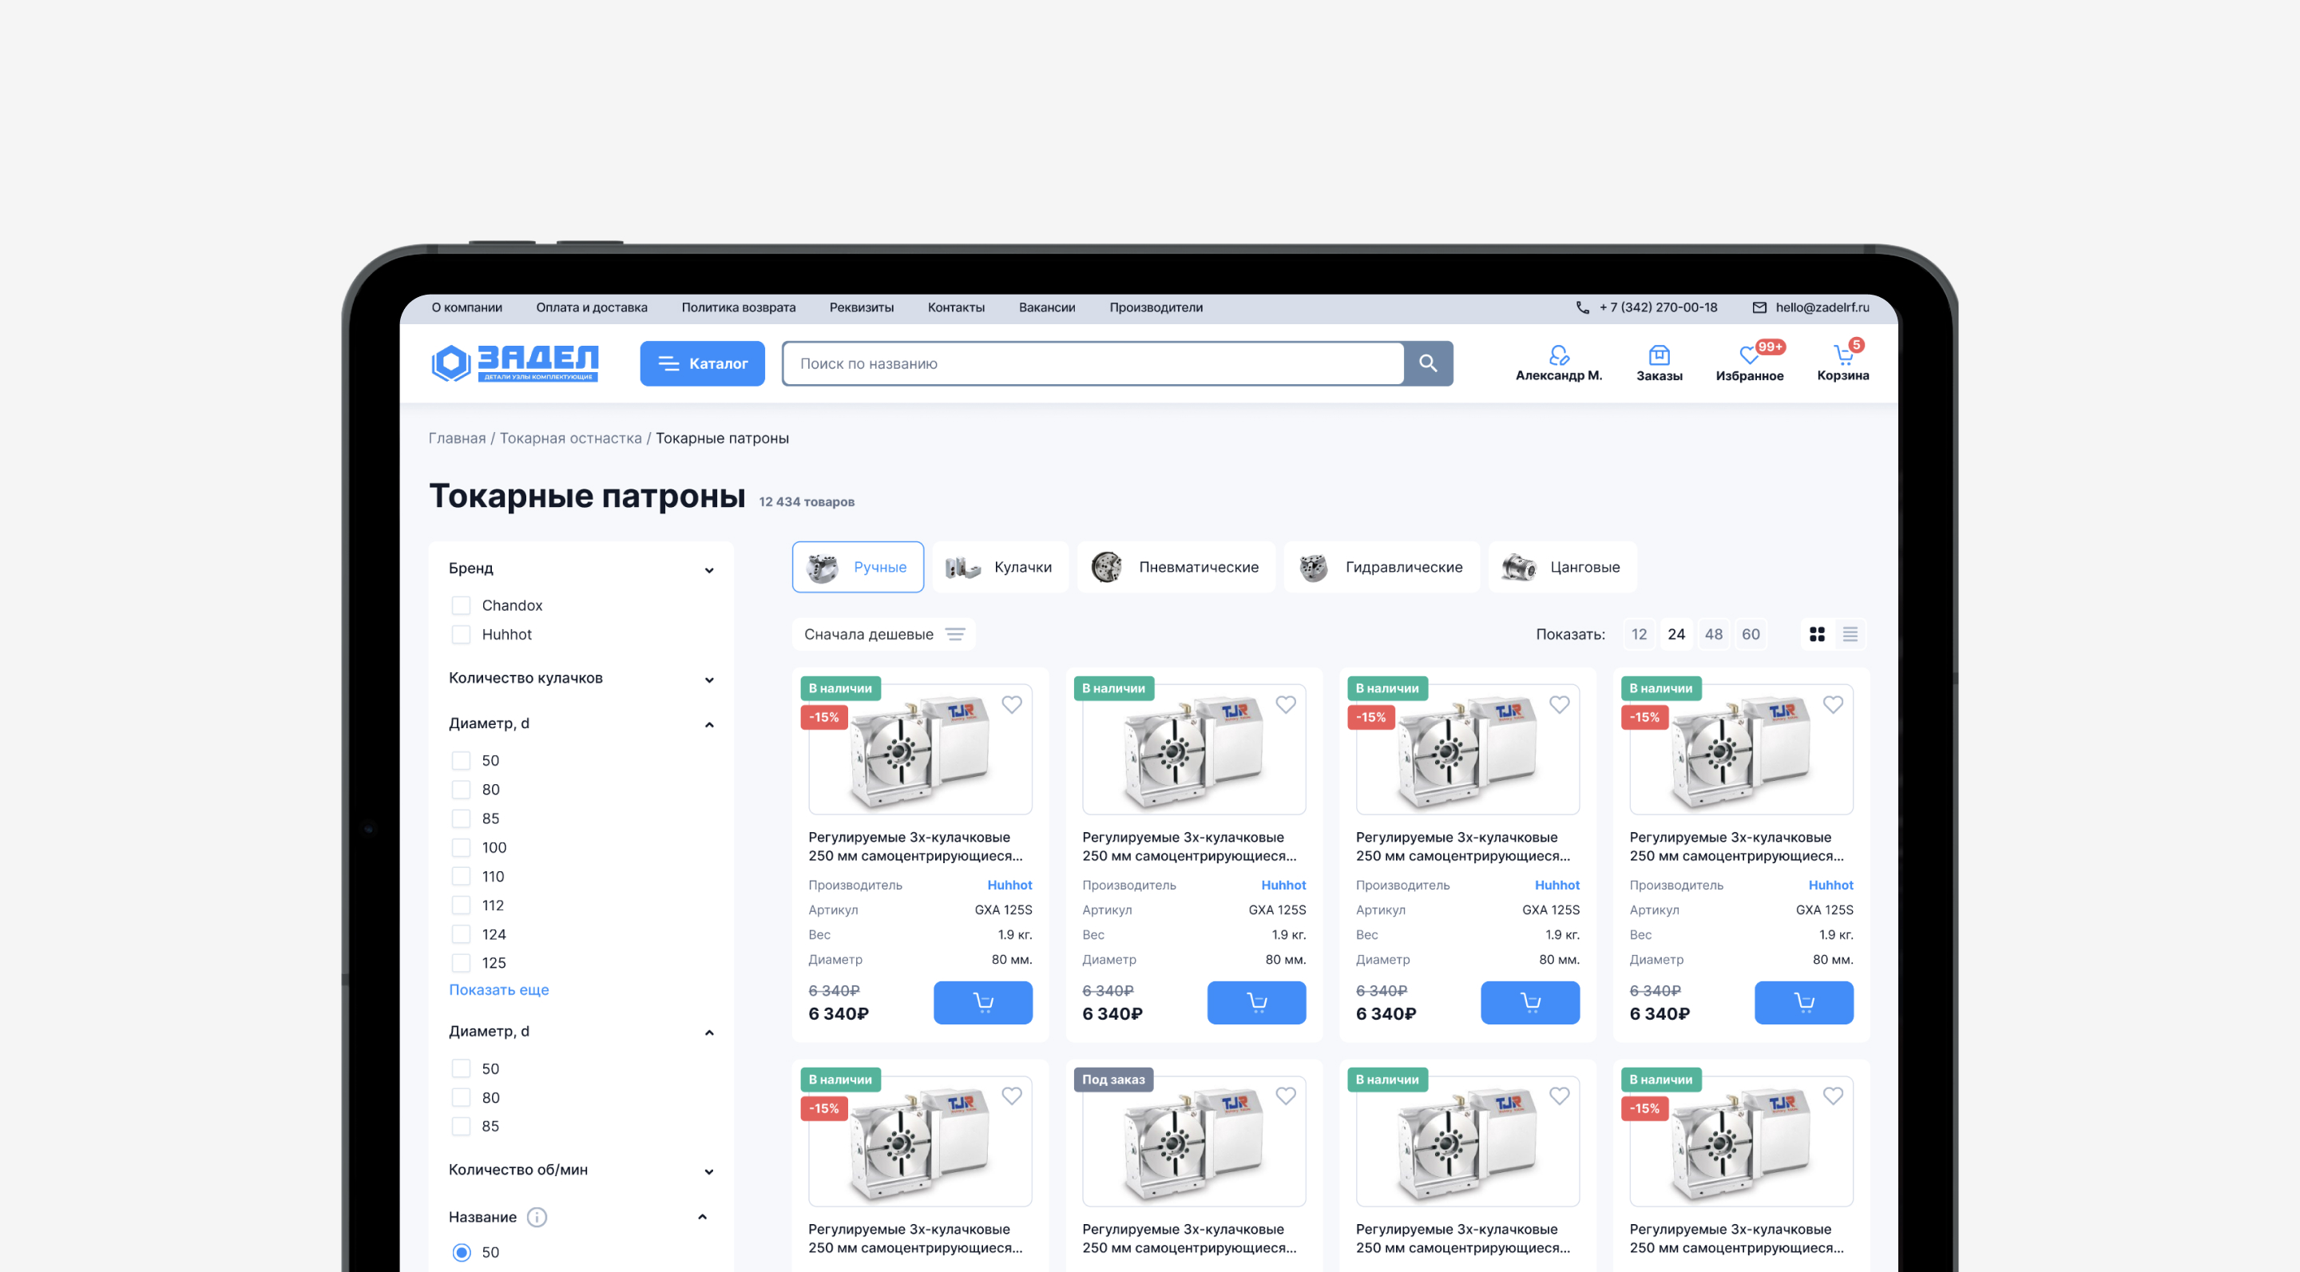Open the Производители menu item
2300x1272 pixels.
point(1156,307)
